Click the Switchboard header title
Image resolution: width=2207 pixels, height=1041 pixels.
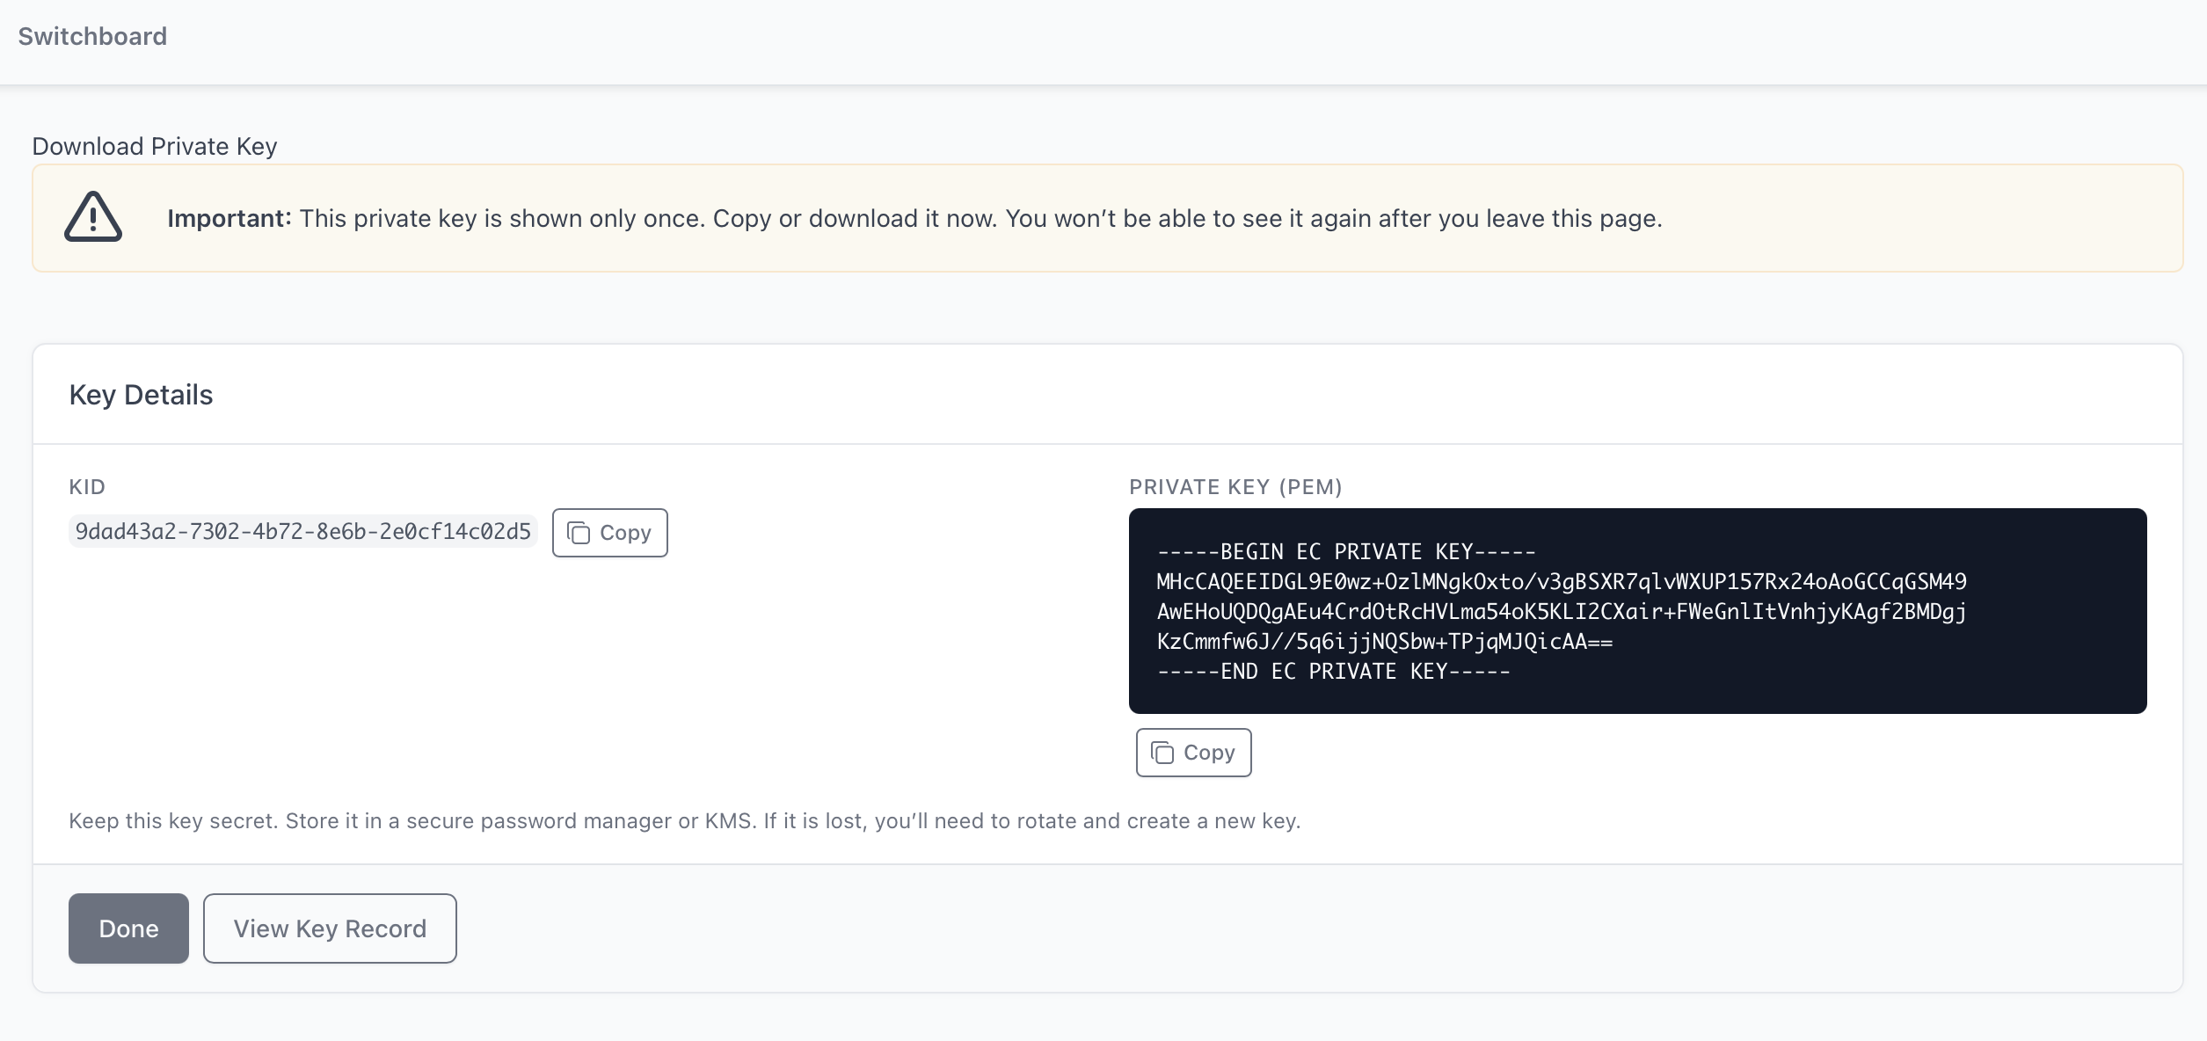pyautogui.click(x=91, y=36)
